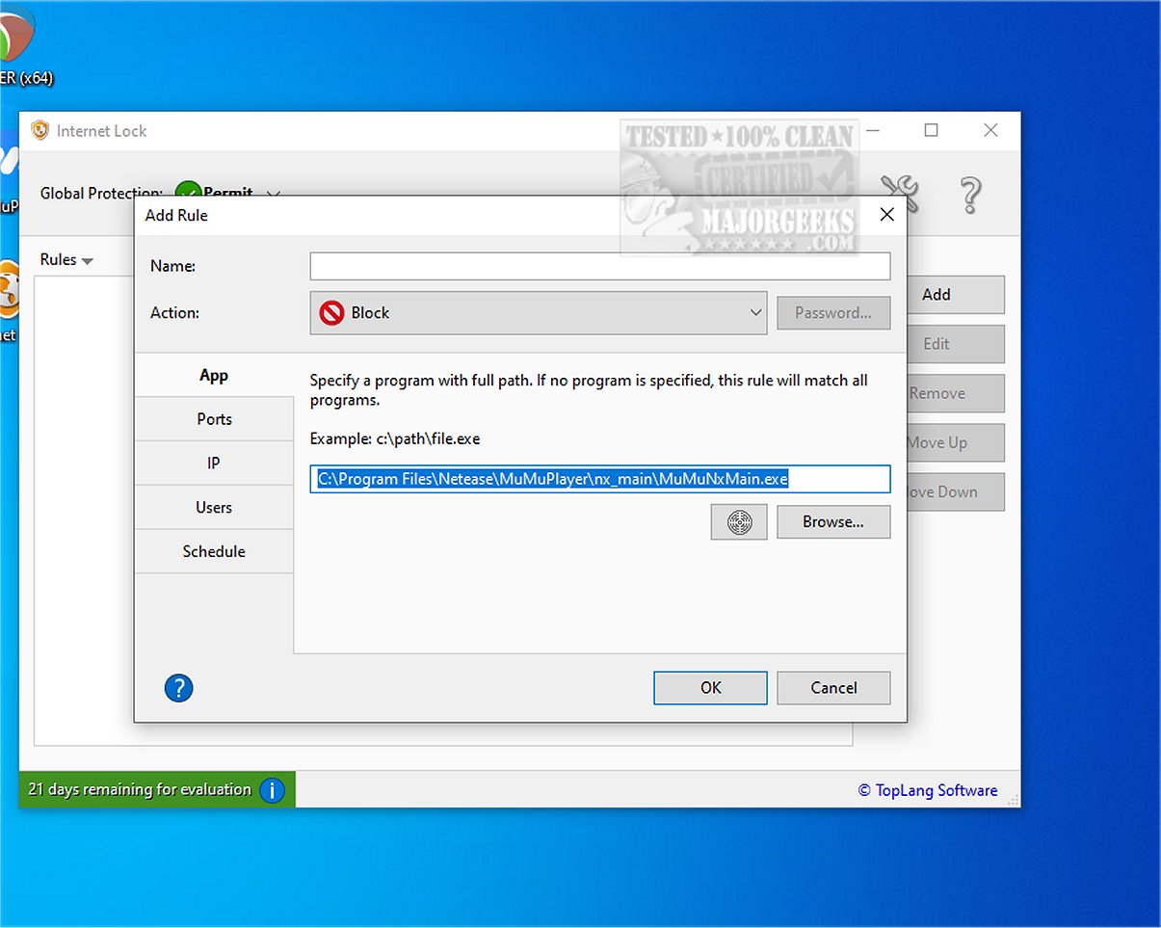Image resolution: width=1161 pixels, height=928 pixels.
Task: Click the evaluation info icon in status bar
Action: (x=273, y=790)
